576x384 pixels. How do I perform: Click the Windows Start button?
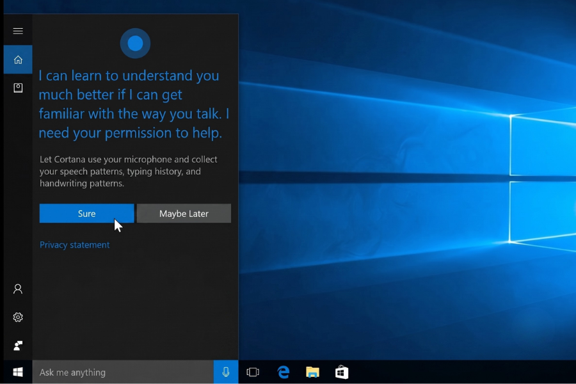[18, 372]
